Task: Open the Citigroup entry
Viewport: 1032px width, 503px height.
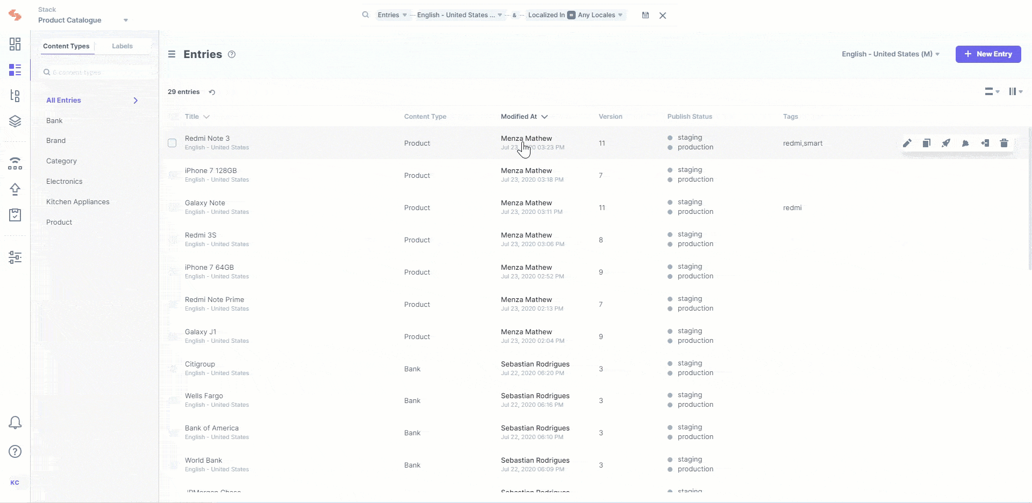Action: click(200, 364)
